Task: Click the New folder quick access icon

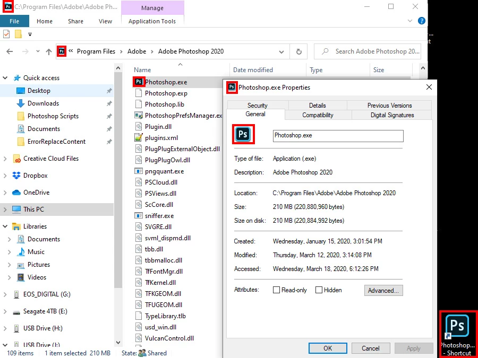Action: [18, 34]
